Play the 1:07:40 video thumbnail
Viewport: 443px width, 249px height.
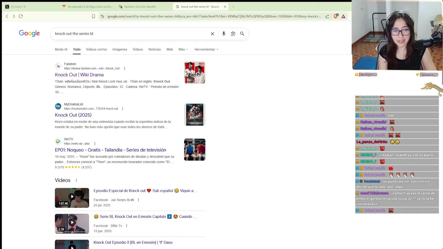click(72, 198)
